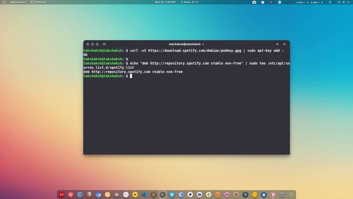Click output 'deb http://repository.spotify.com stable non-free'
353x199 pixels.
click(133, 72)
